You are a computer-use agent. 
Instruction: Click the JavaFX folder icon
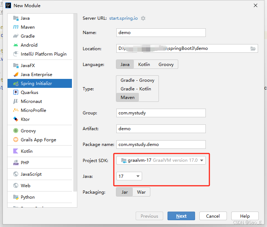click(16, 65)
